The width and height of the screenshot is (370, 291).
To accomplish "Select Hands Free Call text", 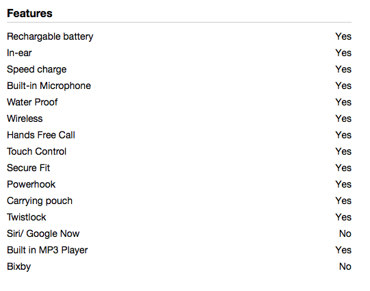I will click(41, 135).
